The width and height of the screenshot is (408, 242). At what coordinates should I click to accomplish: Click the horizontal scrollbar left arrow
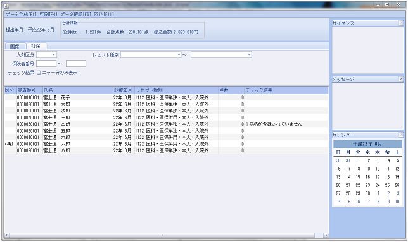(7, 235)
